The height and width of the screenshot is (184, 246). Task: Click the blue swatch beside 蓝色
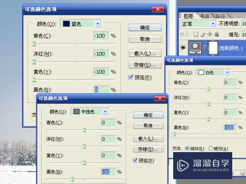66,24
